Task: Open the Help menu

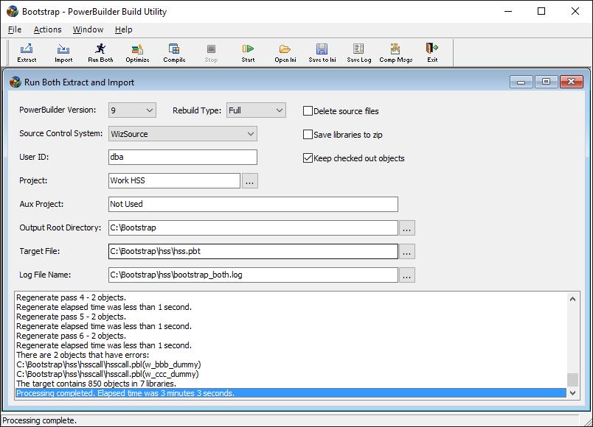Action: (x=124, y=29)
